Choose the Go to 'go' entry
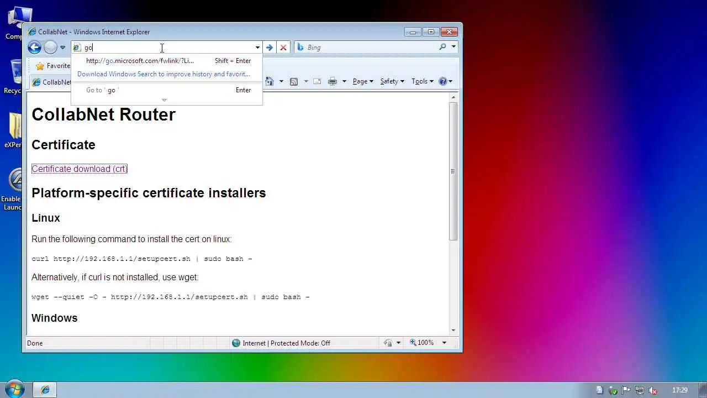Viewport: 707px width, 398px height. pos(167,90)
